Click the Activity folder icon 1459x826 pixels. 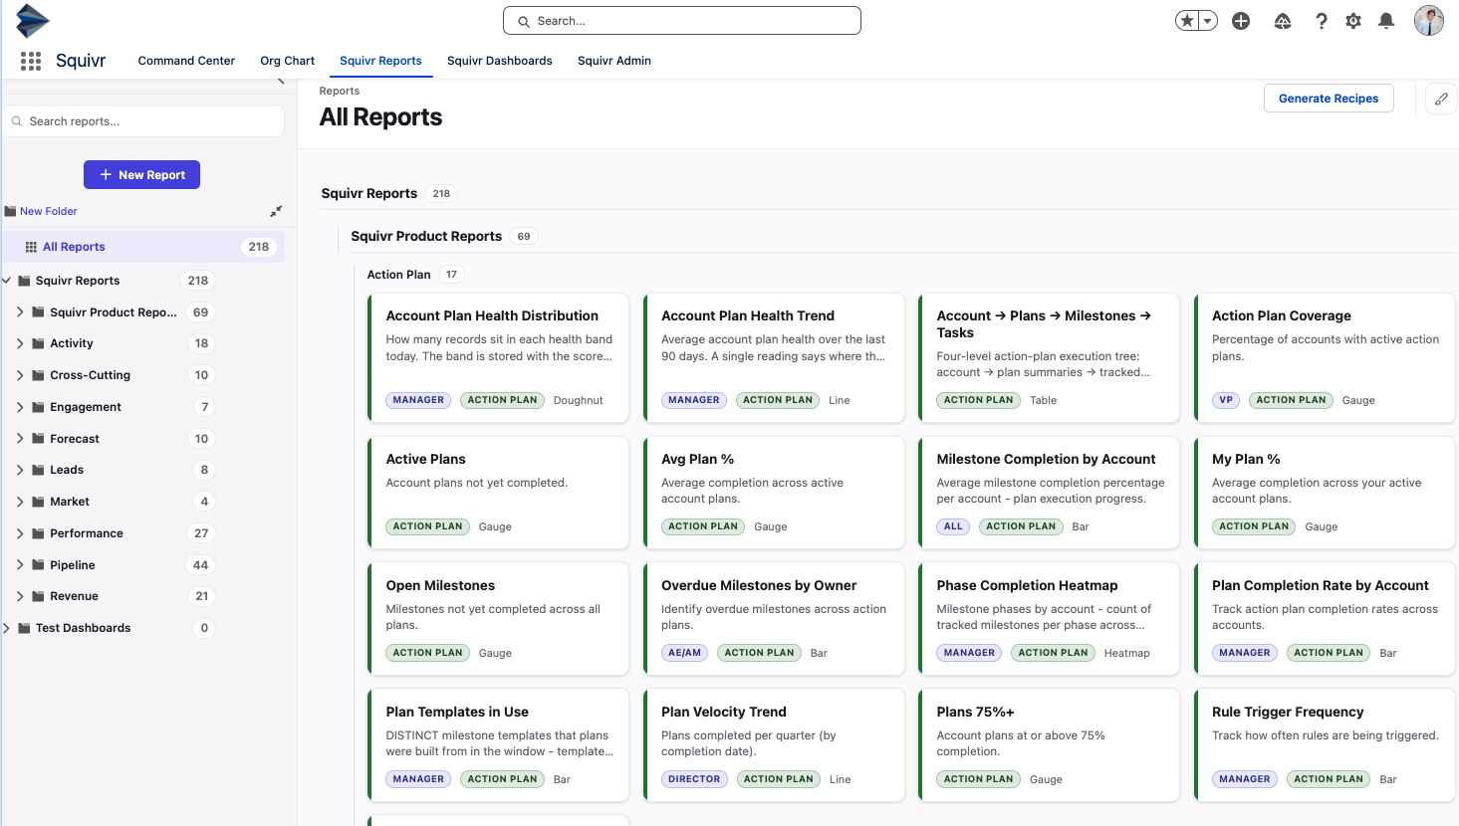tap(39, 343)
